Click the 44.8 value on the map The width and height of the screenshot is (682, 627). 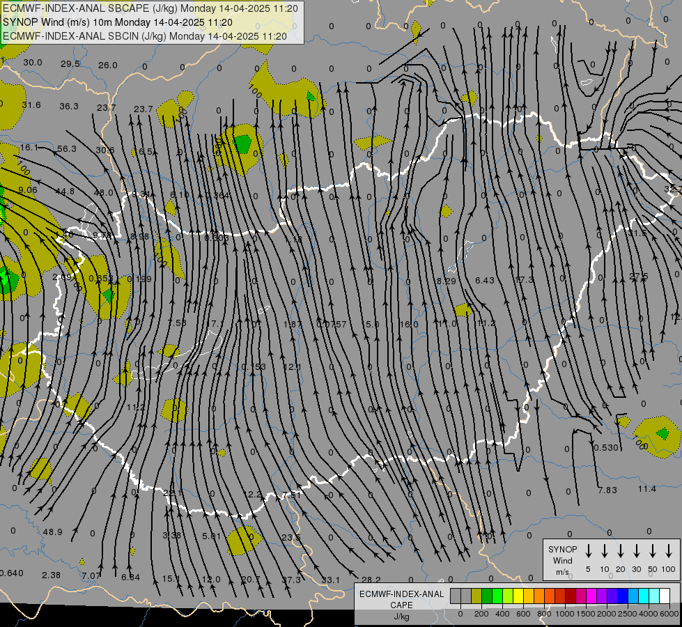(65, 192)
